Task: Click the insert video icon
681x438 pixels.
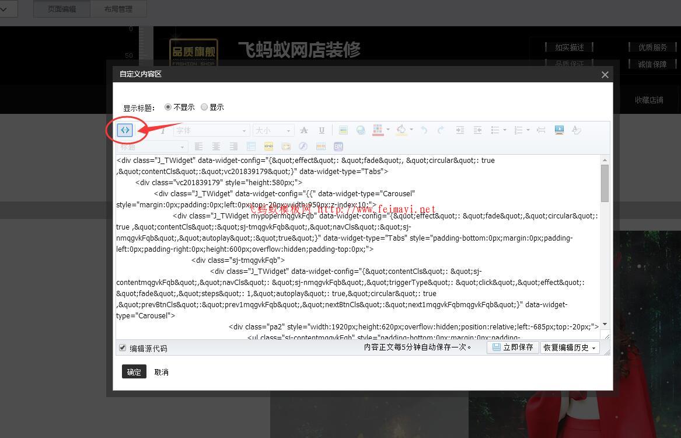Action: pyautogui.click(x=558, y=130)
